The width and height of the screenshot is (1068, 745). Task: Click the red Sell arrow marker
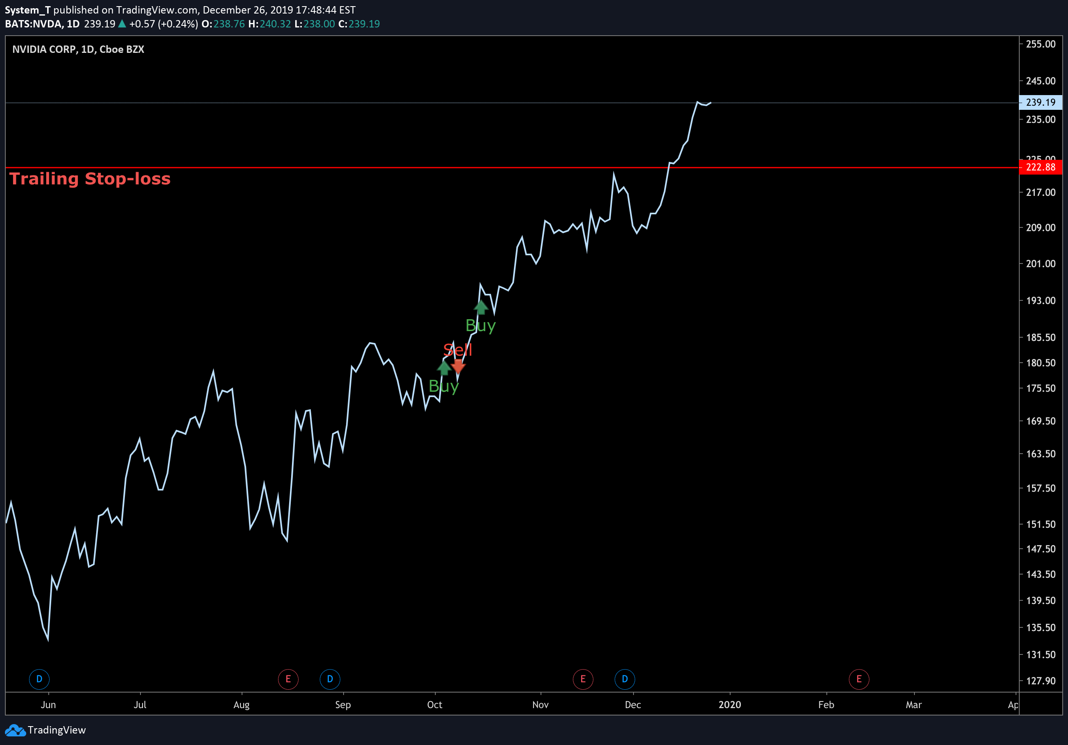click(458, 367)
